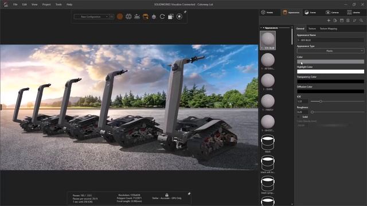Select the first selected gray sphere appearance thumbnail
This screenshot has width=367, height=206.
268,41
